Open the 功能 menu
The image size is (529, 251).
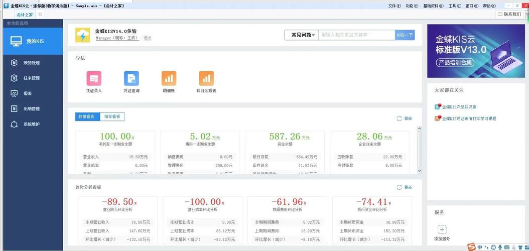[x=412, y=6]
